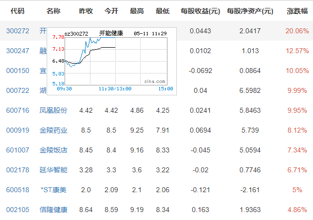Click the 每股净资产(元) column header
The height and width of the screenshot is (220, 313).
click(x=250, y=11)
